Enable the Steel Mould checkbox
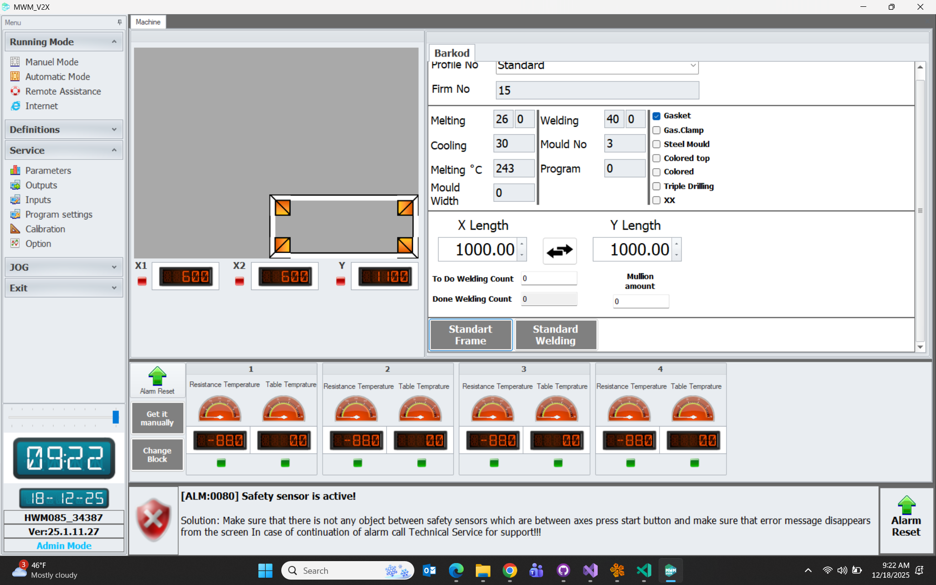Viewport: 936px width, 585px height. (x=657, y=144)
